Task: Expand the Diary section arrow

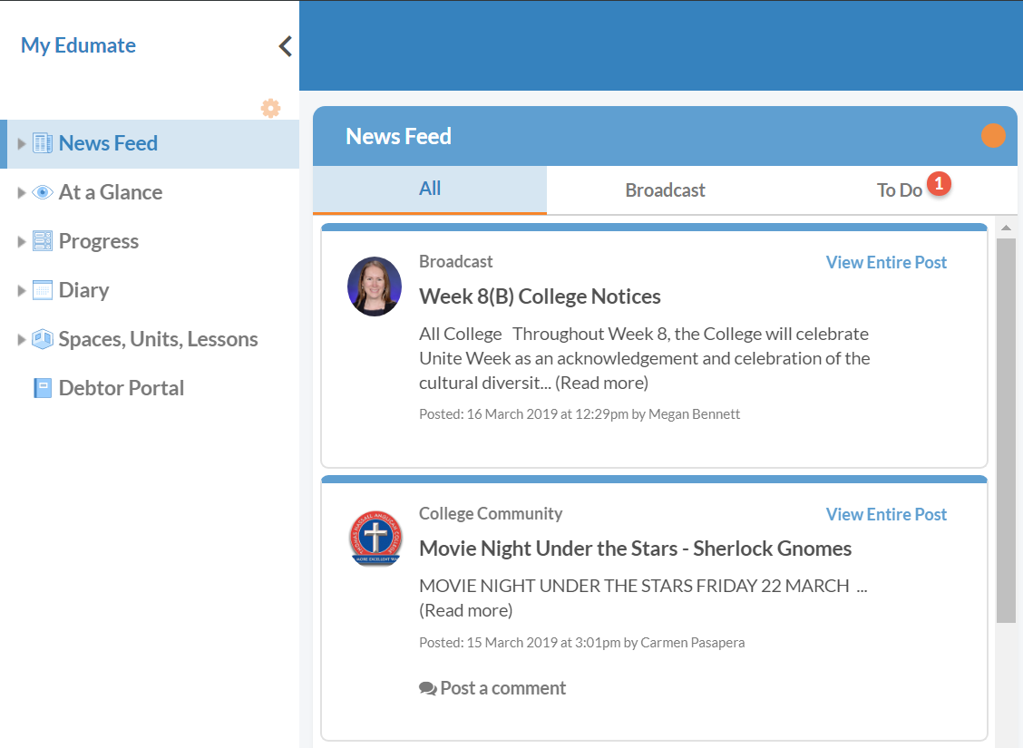Action: (22, 290)
